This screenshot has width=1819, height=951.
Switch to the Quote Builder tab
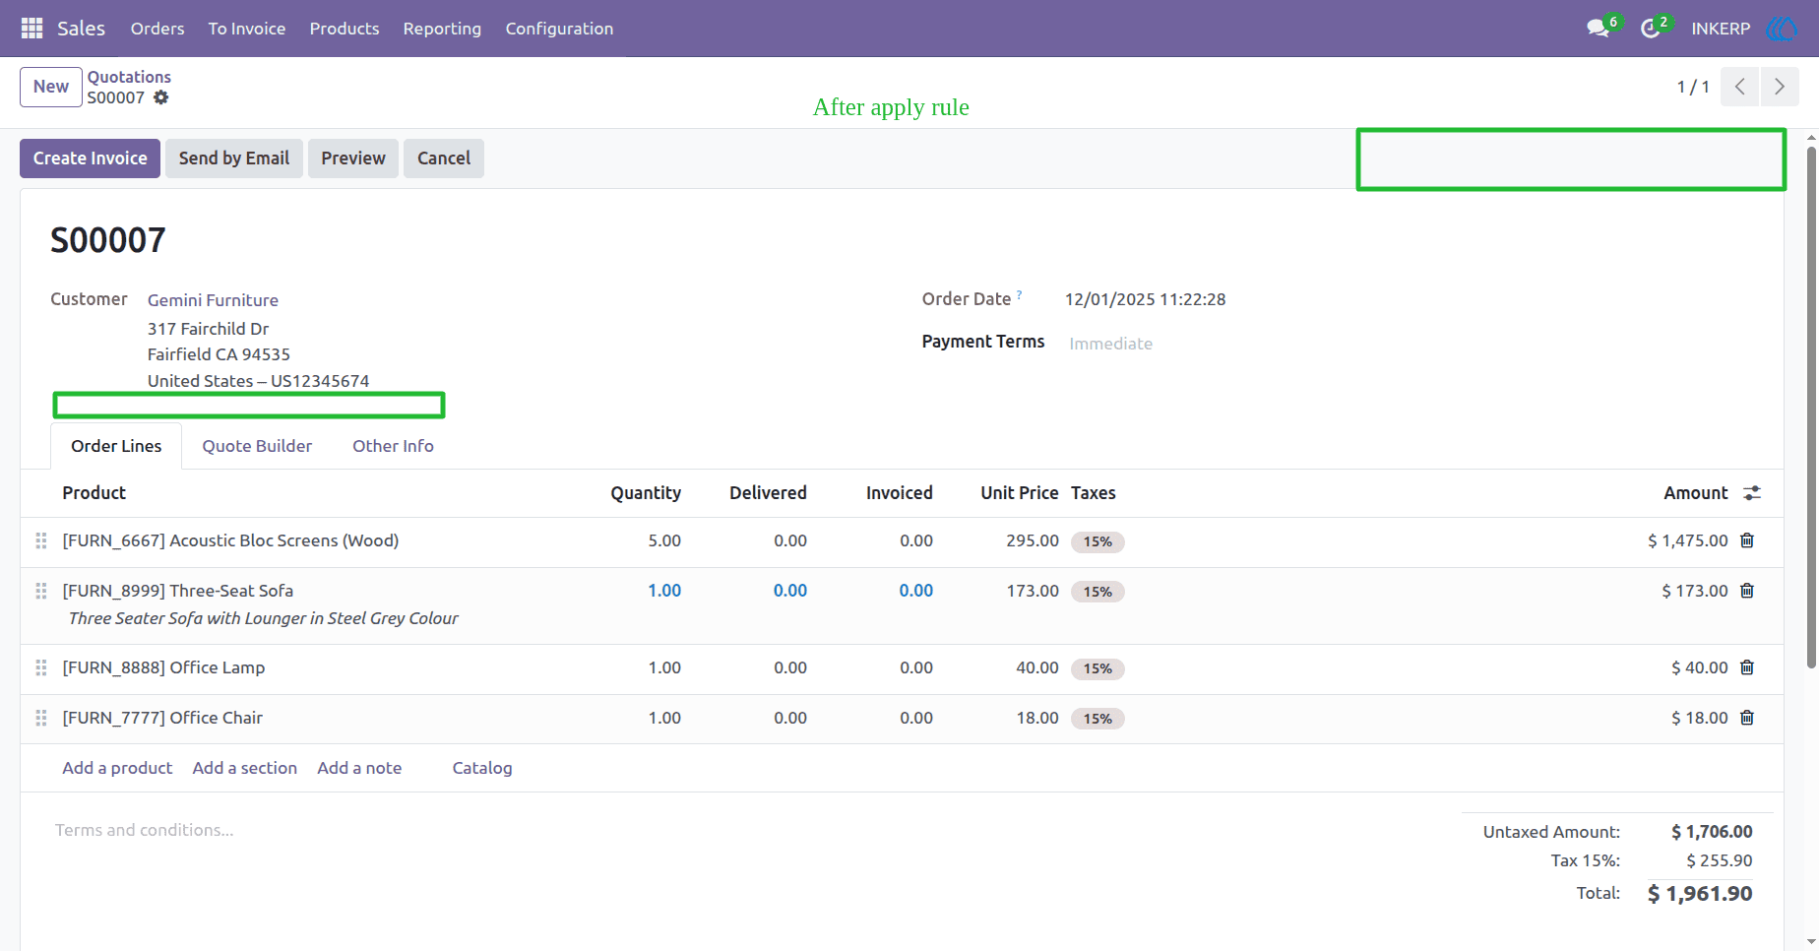pyautogui.click(x=257, y=446)
